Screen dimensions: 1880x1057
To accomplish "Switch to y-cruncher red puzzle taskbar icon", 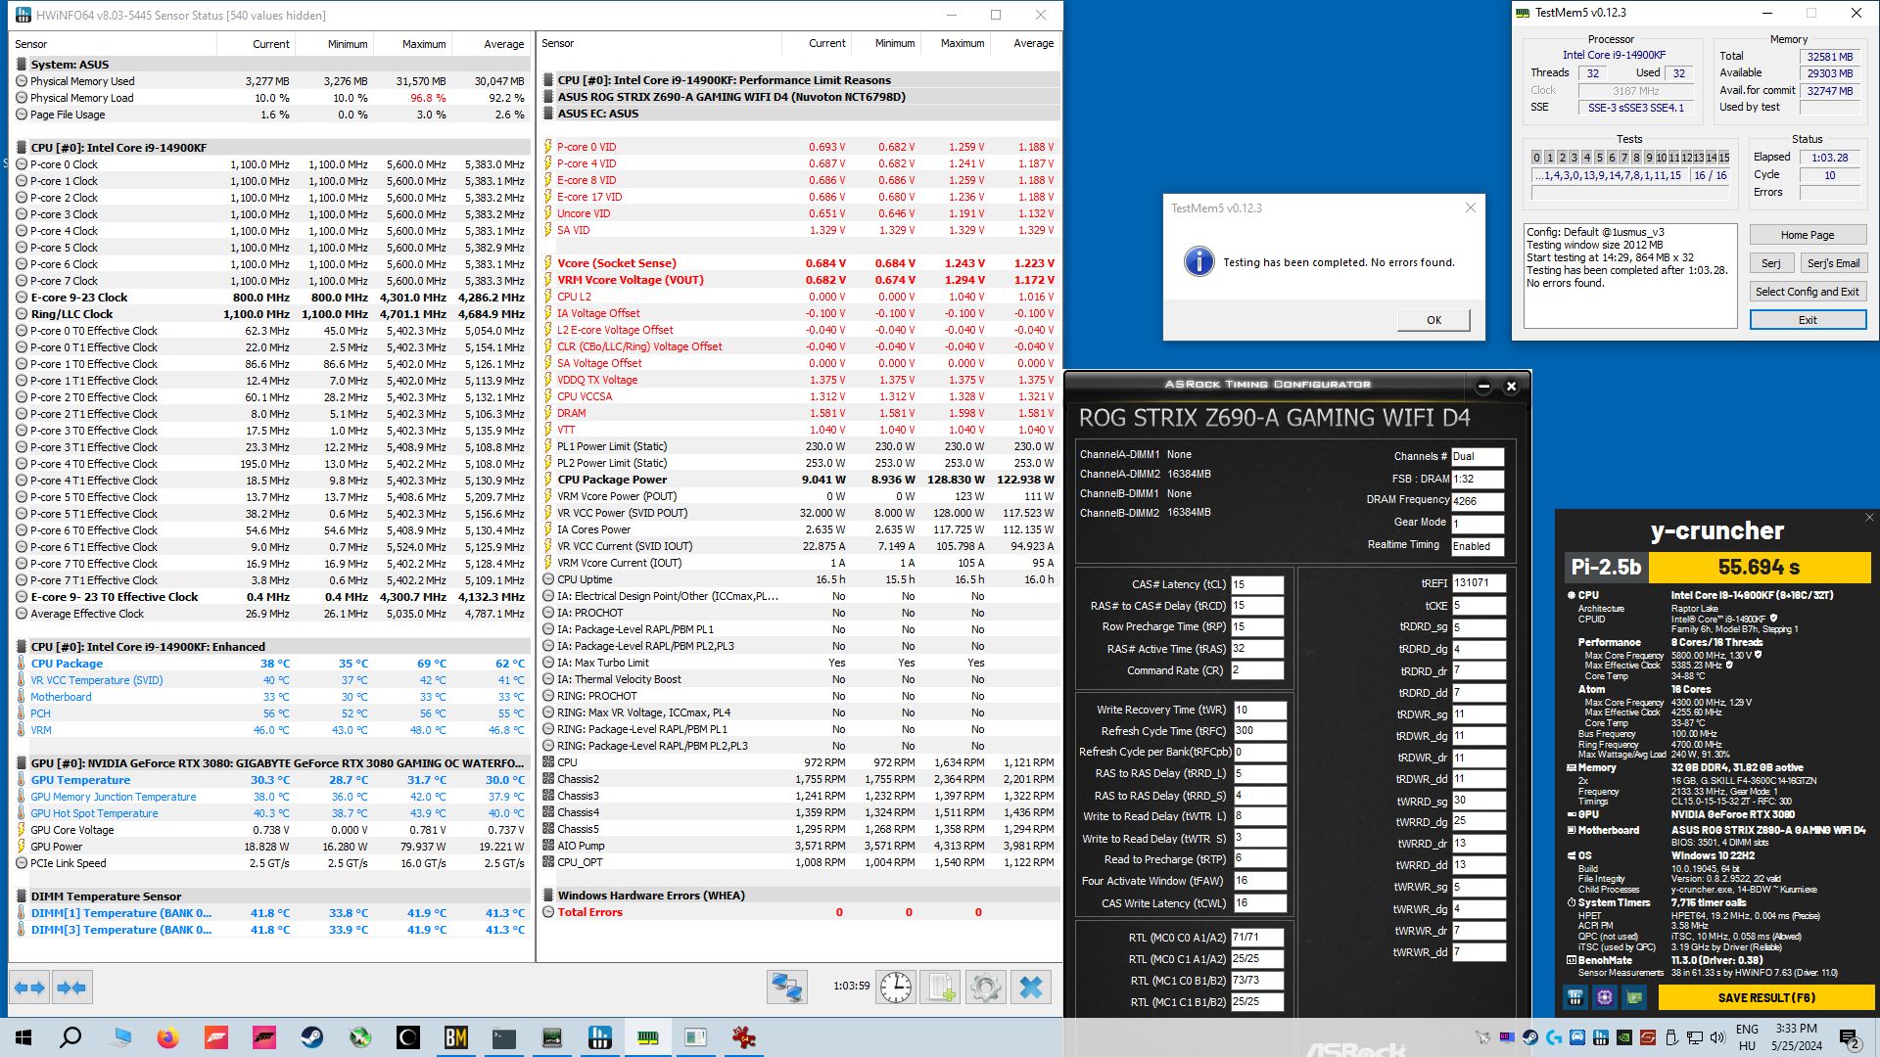I will [x=744, y=1037].
